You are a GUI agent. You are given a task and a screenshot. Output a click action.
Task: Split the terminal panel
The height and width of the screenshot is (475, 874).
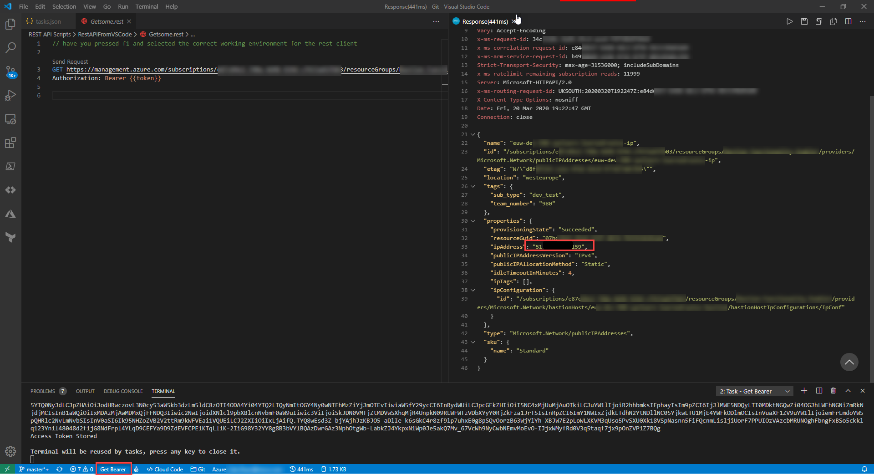click(819, 391)
